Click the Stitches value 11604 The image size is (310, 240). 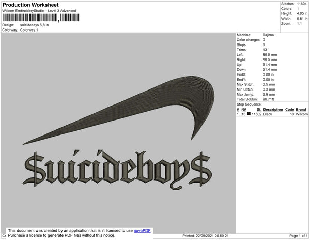302,4
